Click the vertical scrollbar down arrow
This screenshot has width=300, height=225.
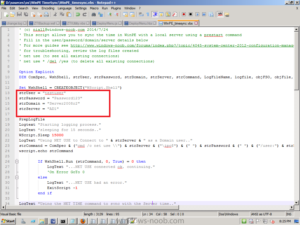click(296, 203)
